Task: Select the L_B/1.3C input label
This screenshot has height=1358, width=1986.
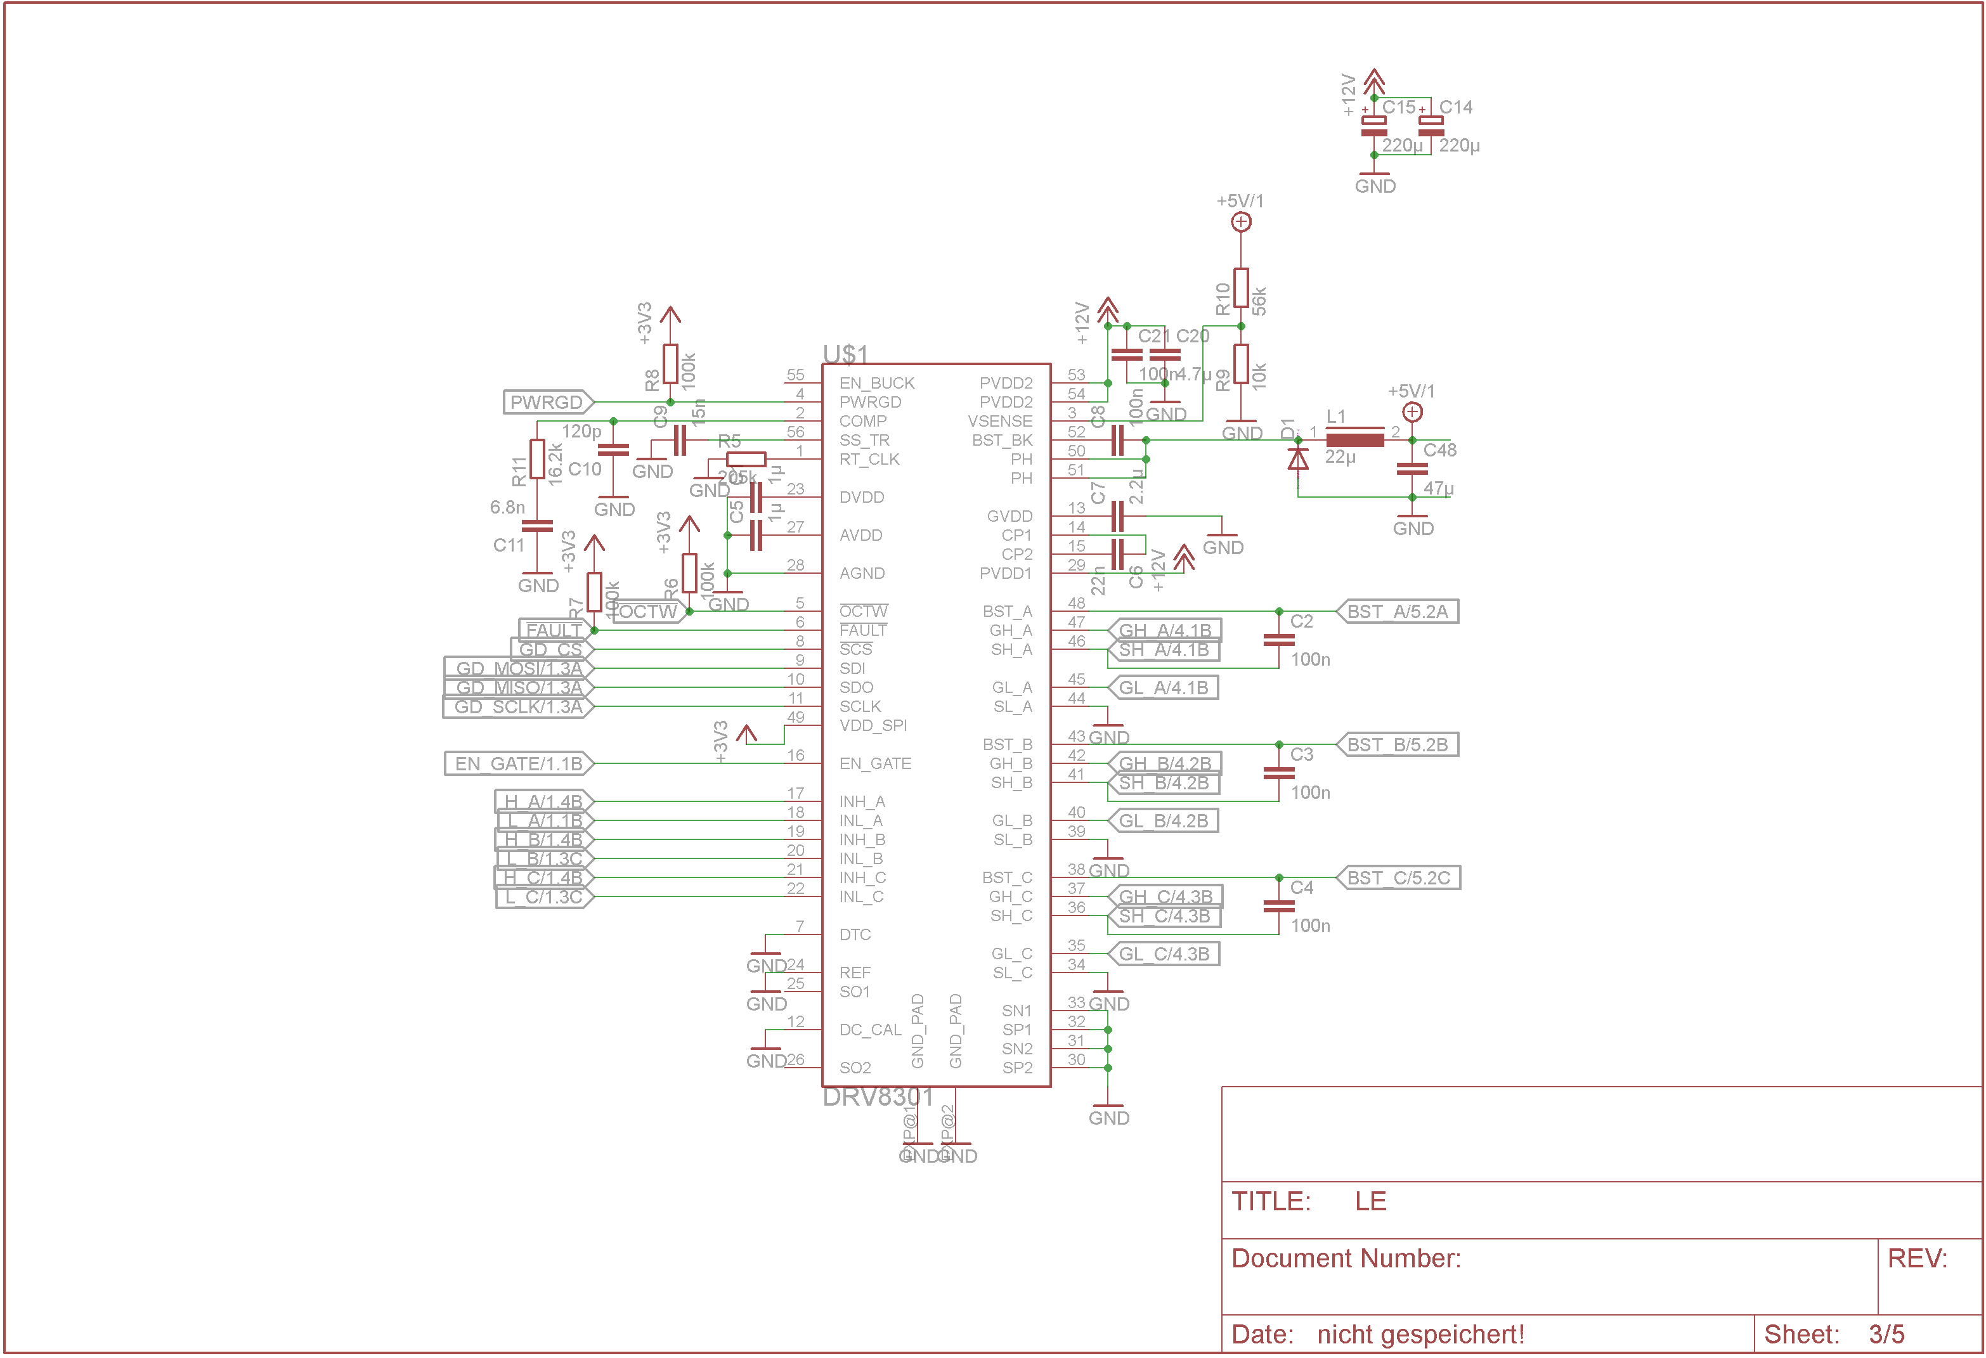Action: coord(546,860)
